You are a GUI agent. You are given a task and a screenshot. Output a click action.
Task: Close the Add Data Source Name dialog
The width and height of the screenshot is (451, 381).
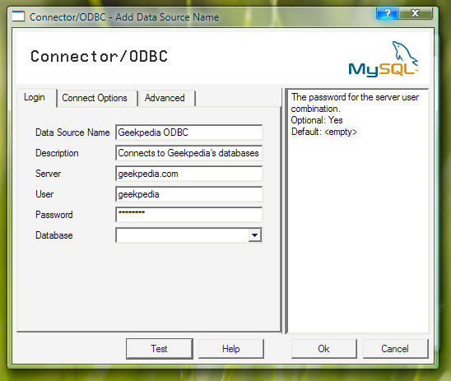coord(416,13)
